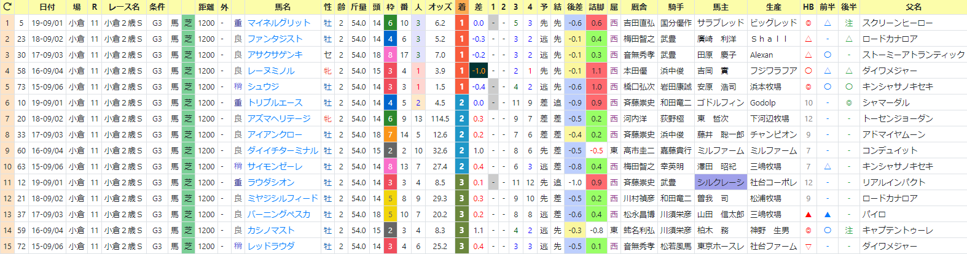The image size is (967, 254).
Task: Select the highlighted owner シルクレーシ cell
Action: point(721,182)
